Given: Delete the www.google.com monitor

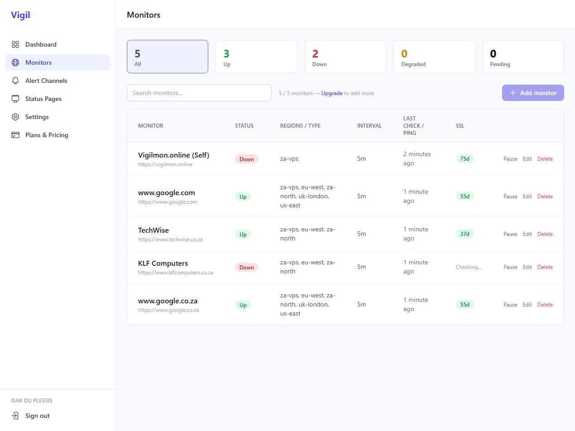Looking at the screenshot, I should (545, 196).
